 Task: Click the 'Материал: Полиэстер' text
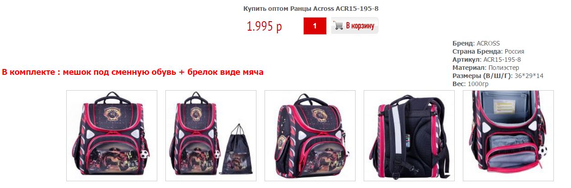[482, 68]
